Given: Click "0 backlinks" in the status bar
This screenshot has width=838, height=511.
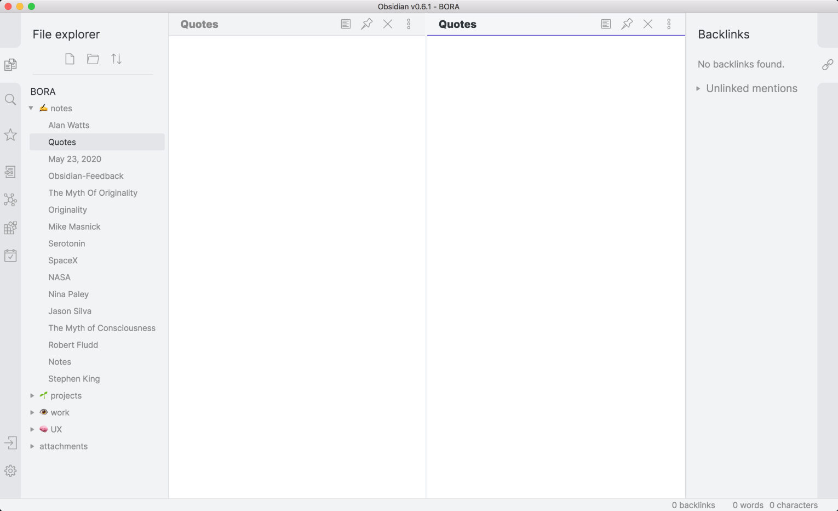Looking at the screenshot, I should (693, 505).
